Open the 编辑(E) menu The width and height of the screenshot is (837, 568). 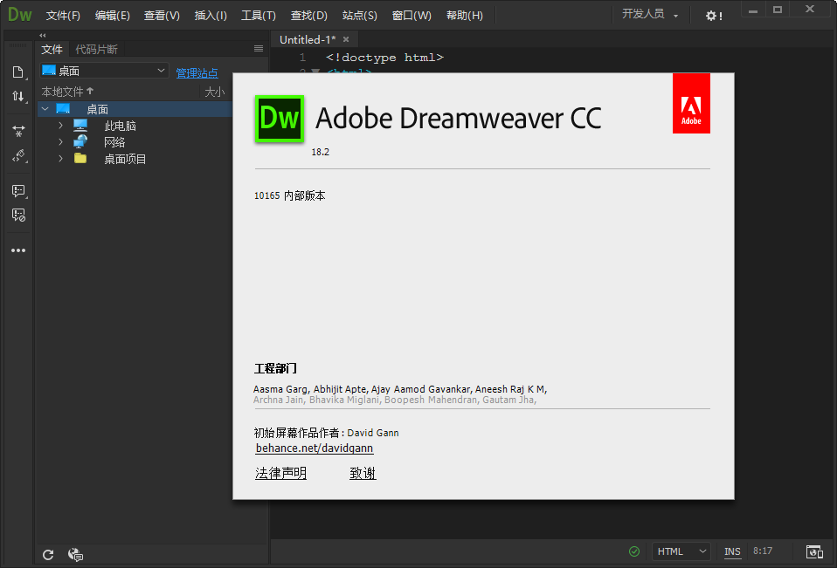(x=112, y=16)
